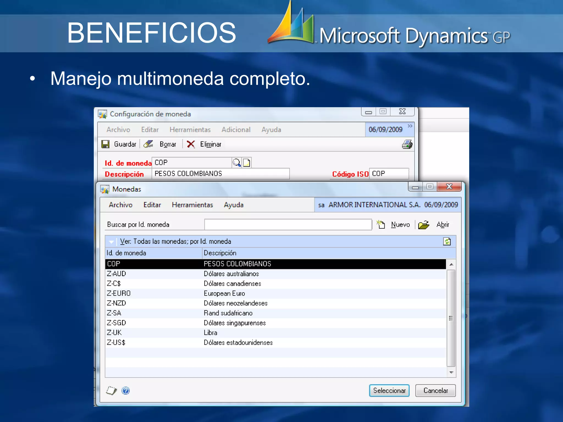563x422 pixels.
Task: Click the Buscar por Id. moneda search field
Action: tap(288, 224)
